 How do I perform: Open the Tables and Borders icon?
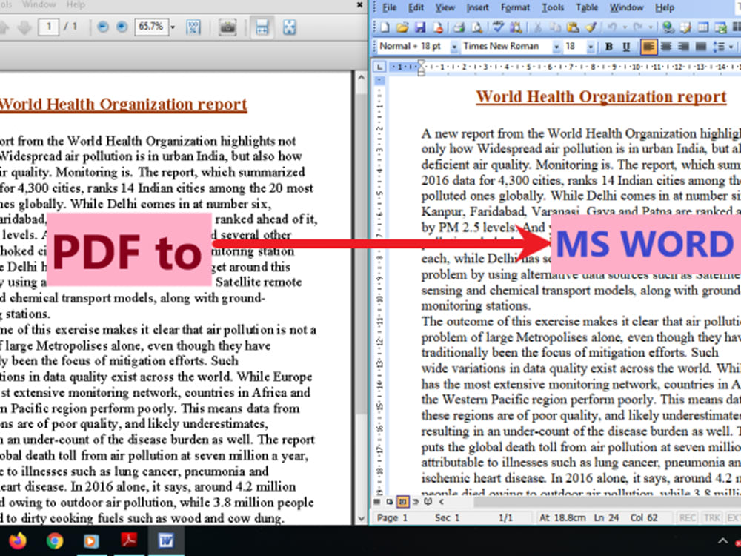click(685, 27)
